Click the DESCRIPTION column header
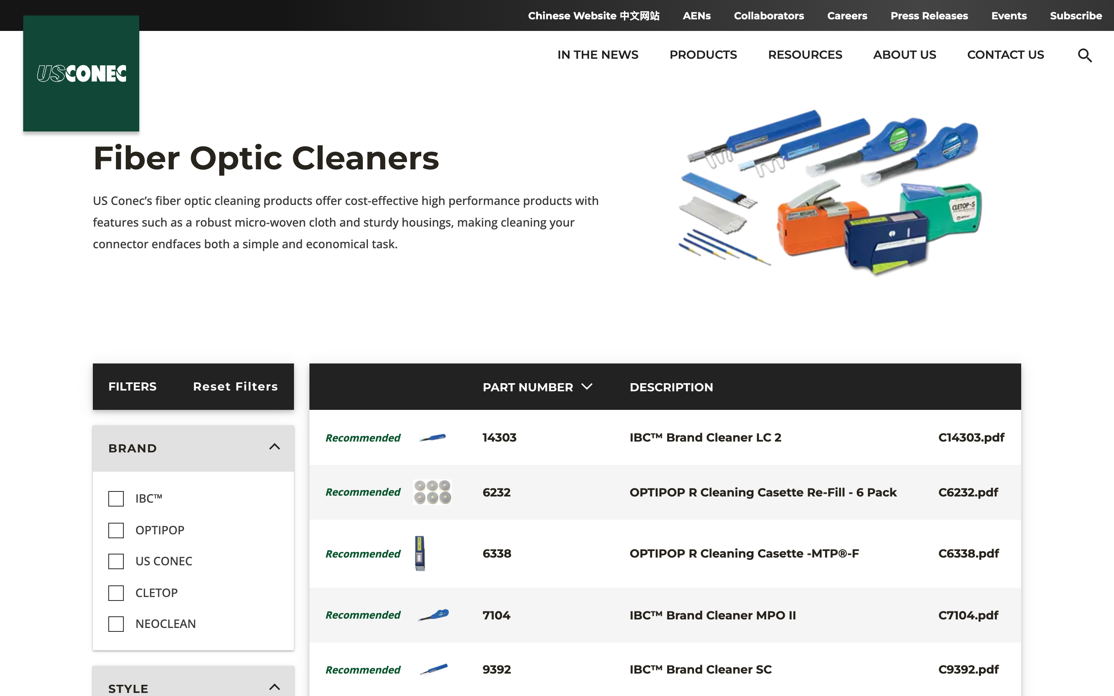Image resolution: width=1114 pixels, height=696 pixels. tap(671, 387)
